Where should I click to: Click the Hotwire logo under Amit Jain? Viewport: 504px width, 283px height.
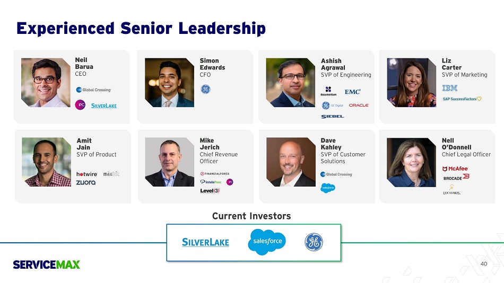click(x=87, y=174)
